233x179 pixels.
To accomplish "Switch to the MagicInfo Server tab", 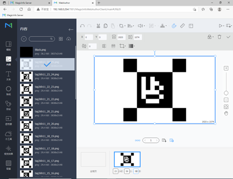I will point(30,3).
